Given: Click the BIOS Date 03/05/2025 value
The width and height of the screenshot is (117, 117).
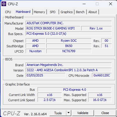Looking at the screenshot, I should pyautogui.click(x=45, y=75).
